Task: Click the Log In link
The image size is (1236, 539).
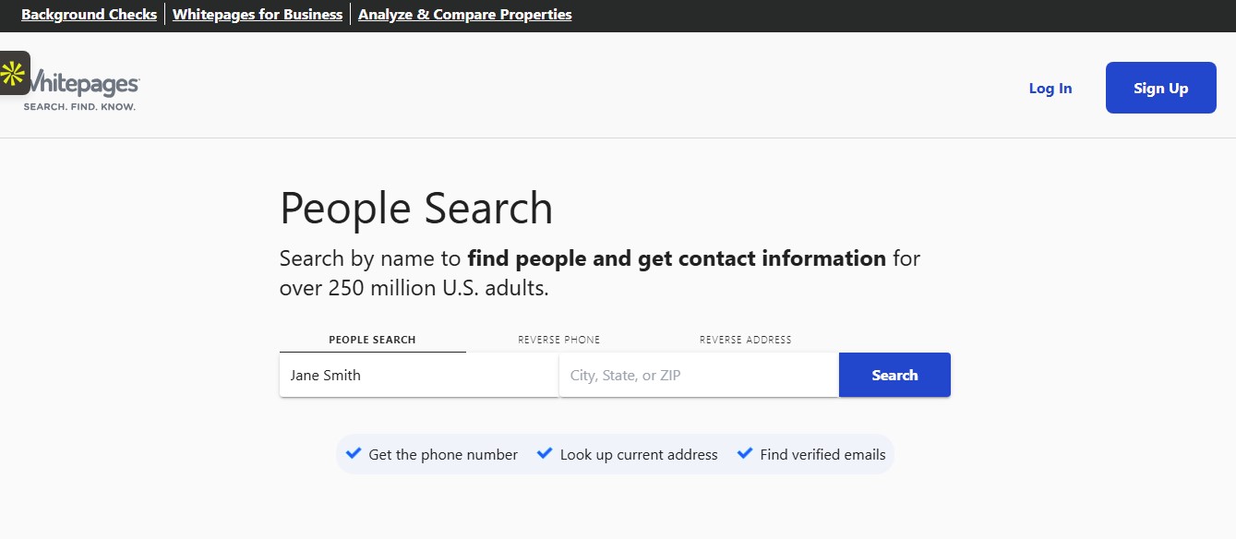Action: (x=1050, y=88)
